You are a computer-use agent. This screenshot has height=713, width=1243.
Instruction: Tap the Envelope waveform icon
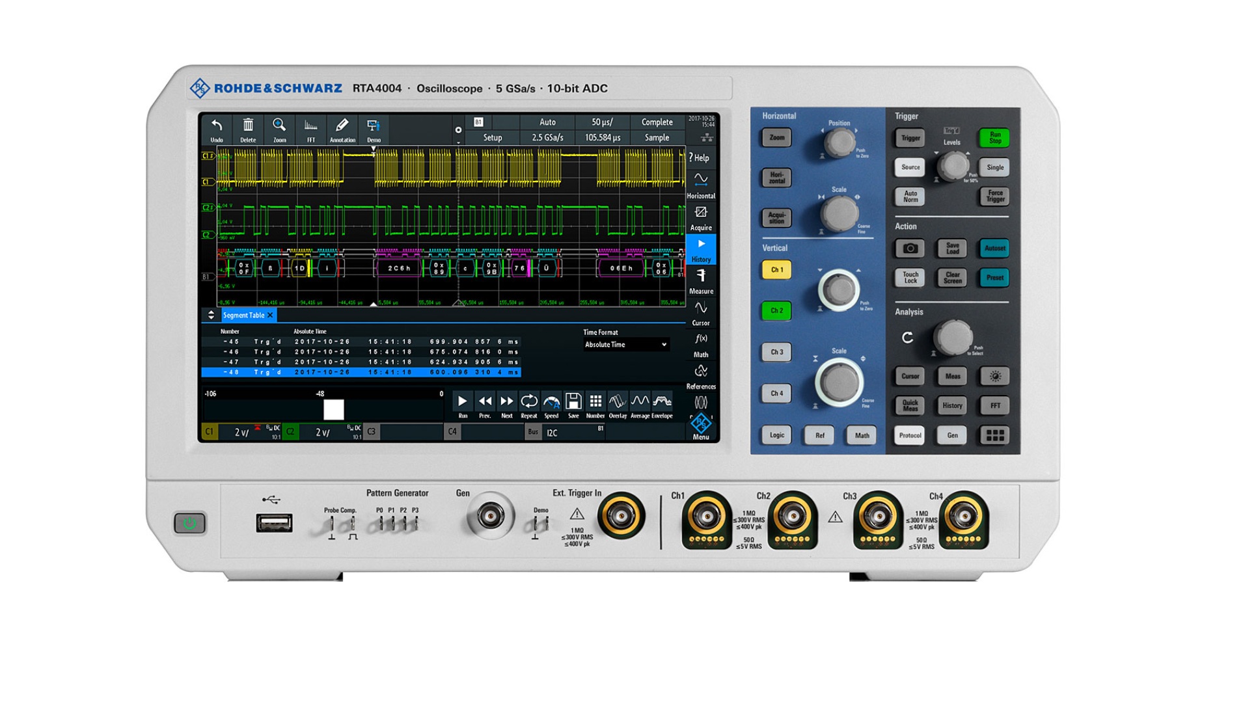[x=662, y=405]
